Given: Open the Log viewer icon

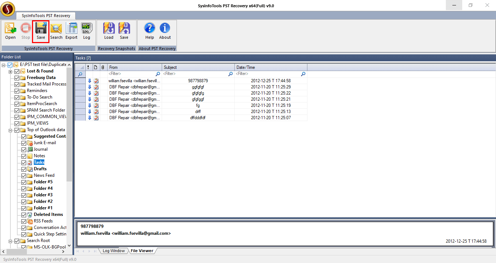Looking at the screenshot, I should click(86, 31).
